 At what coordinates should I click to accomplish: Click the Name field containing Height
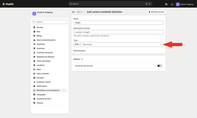118,23
